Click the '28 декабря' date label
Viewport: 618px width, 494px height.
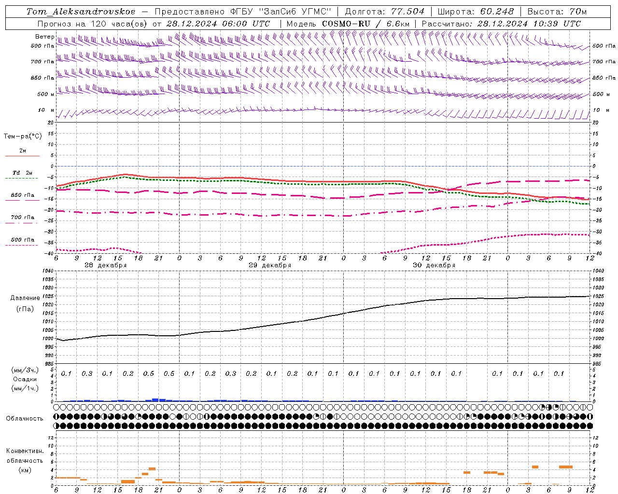[x=105, y=265]
